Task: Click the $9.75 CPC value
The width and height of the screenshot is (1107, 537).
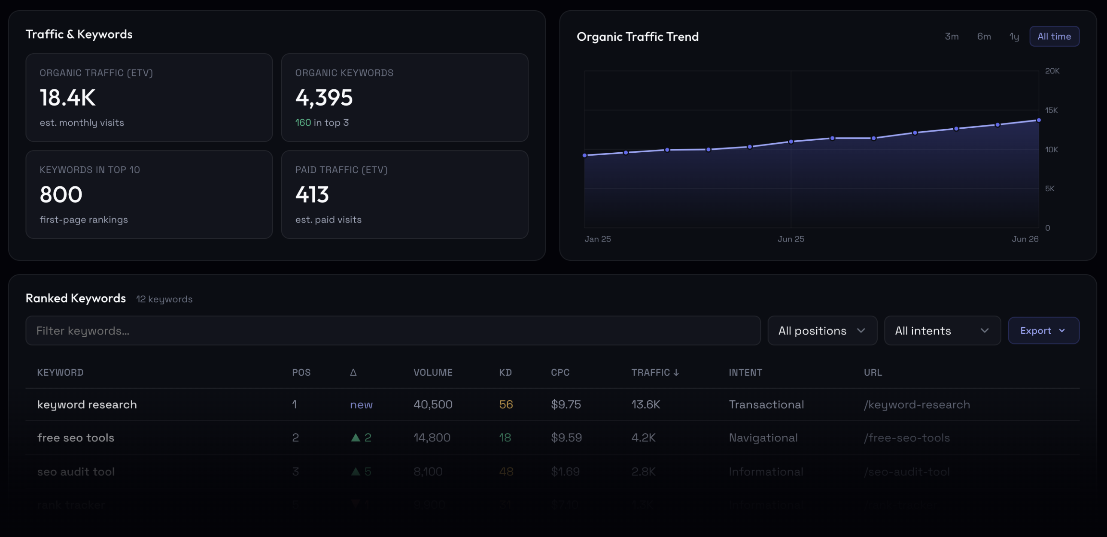Action: pyautogui.click(x=566, y=404)
